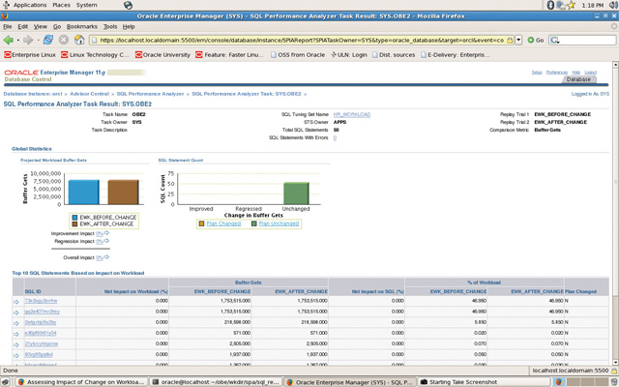This screenshot has height=387, width=619.
Task: Click the arrow icon next to Improvement Impact
Action: (x=105, y=233)
